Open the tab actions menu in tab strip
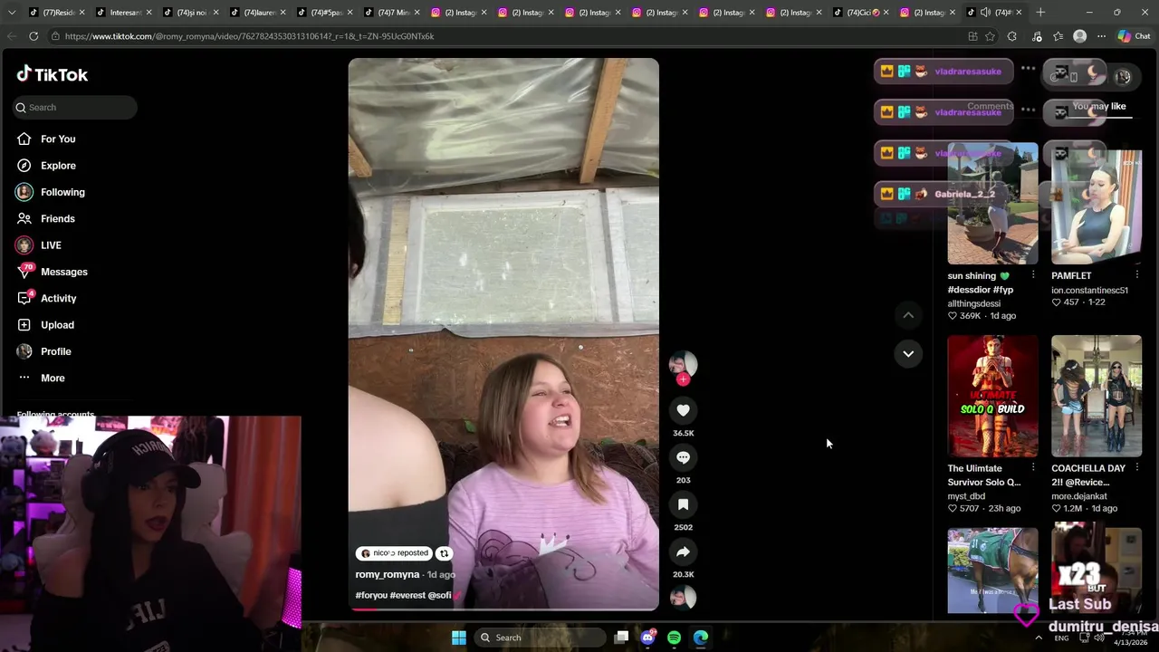 coord(11,13)
